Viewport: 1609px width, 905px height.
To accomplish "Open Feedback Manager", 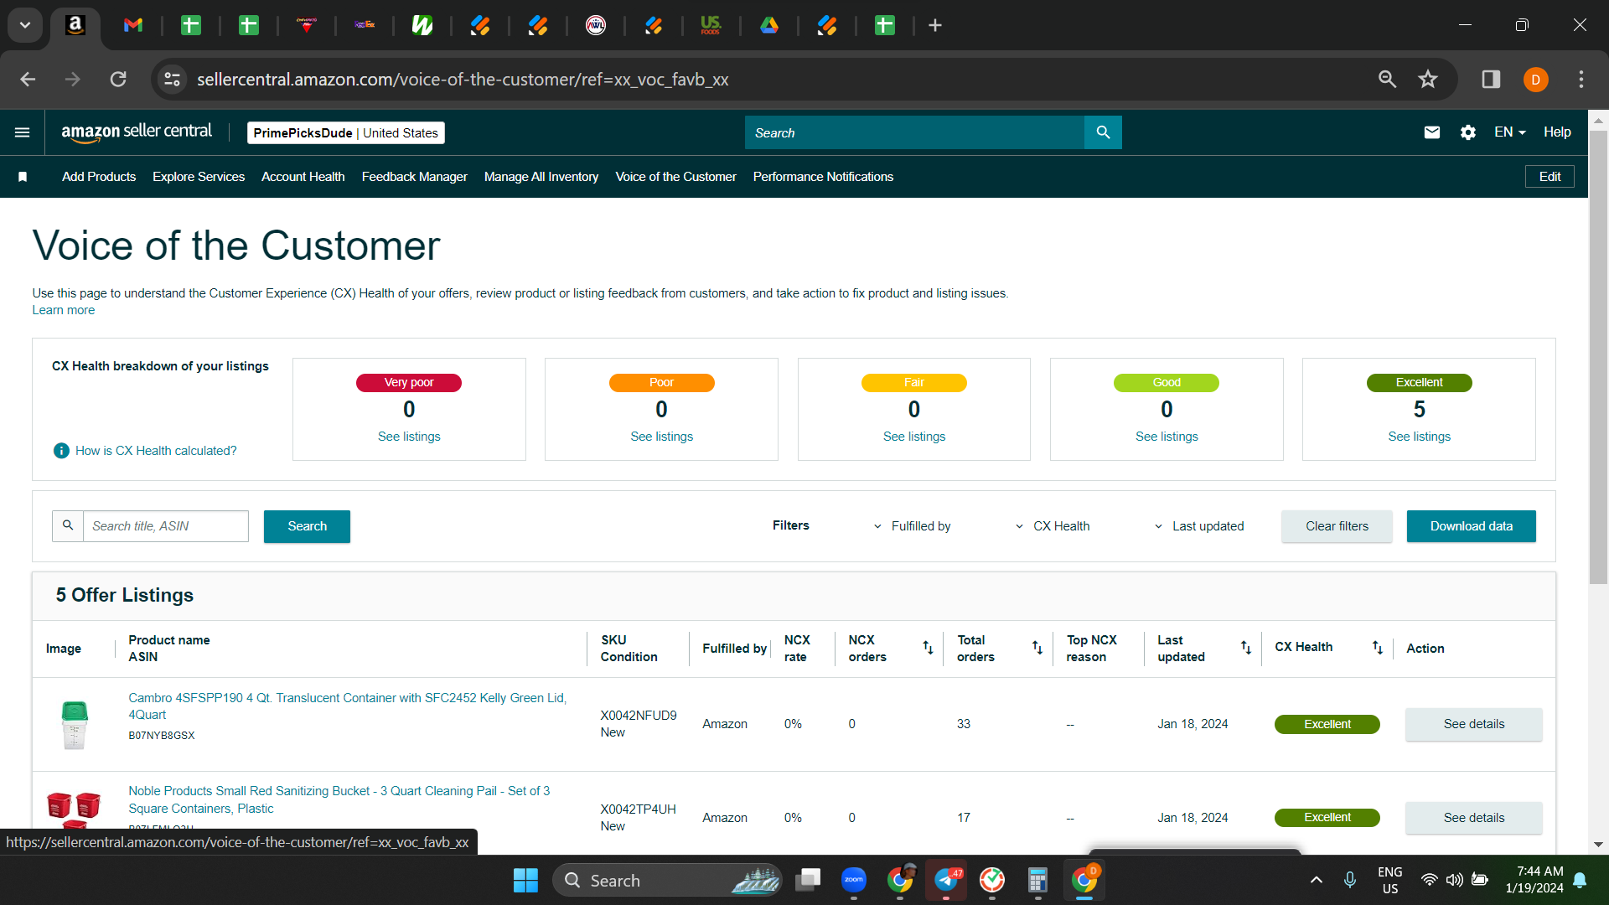I will [x=415, y=177].
